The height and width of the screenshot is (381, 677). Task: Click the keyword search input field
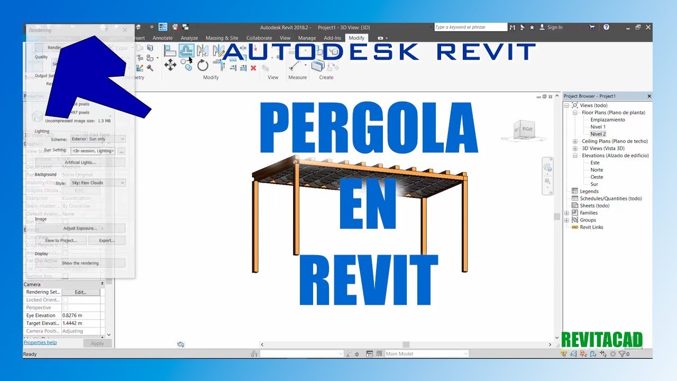470,27
